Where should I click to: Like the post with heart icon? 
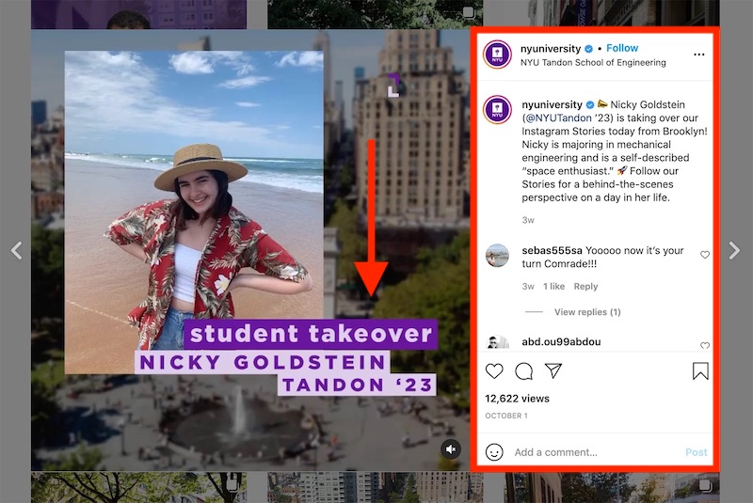(494, 371)
